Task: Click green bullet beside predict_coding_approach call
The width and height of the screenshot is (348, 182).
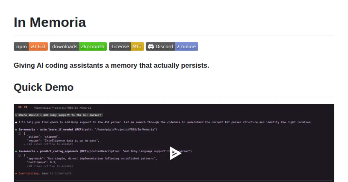Action: point(16,151)
